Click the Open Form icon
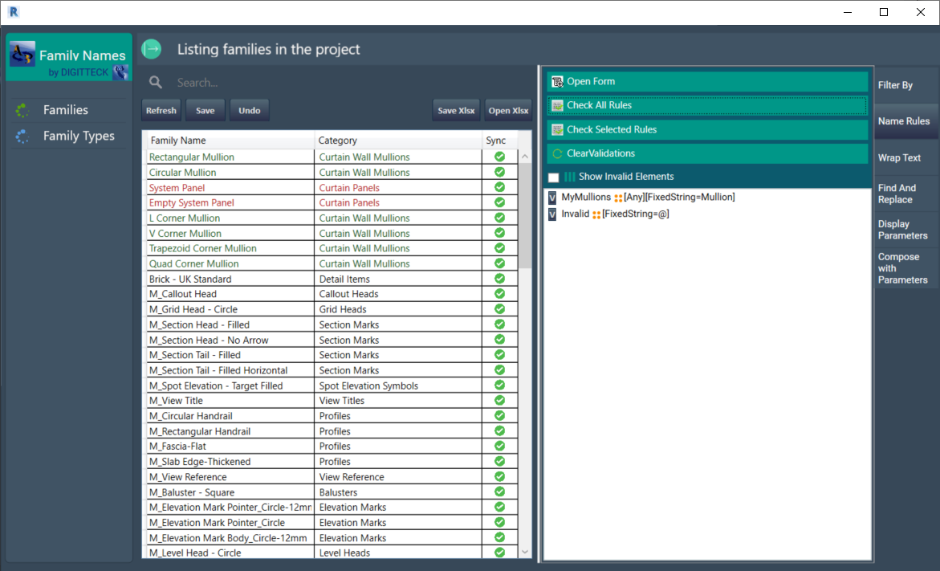This screenshot has height=571, width=940. tap(556, 81)
